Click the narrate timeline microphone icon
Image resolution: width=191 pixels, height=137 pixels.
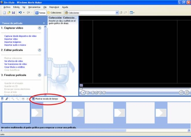point(6,99)
